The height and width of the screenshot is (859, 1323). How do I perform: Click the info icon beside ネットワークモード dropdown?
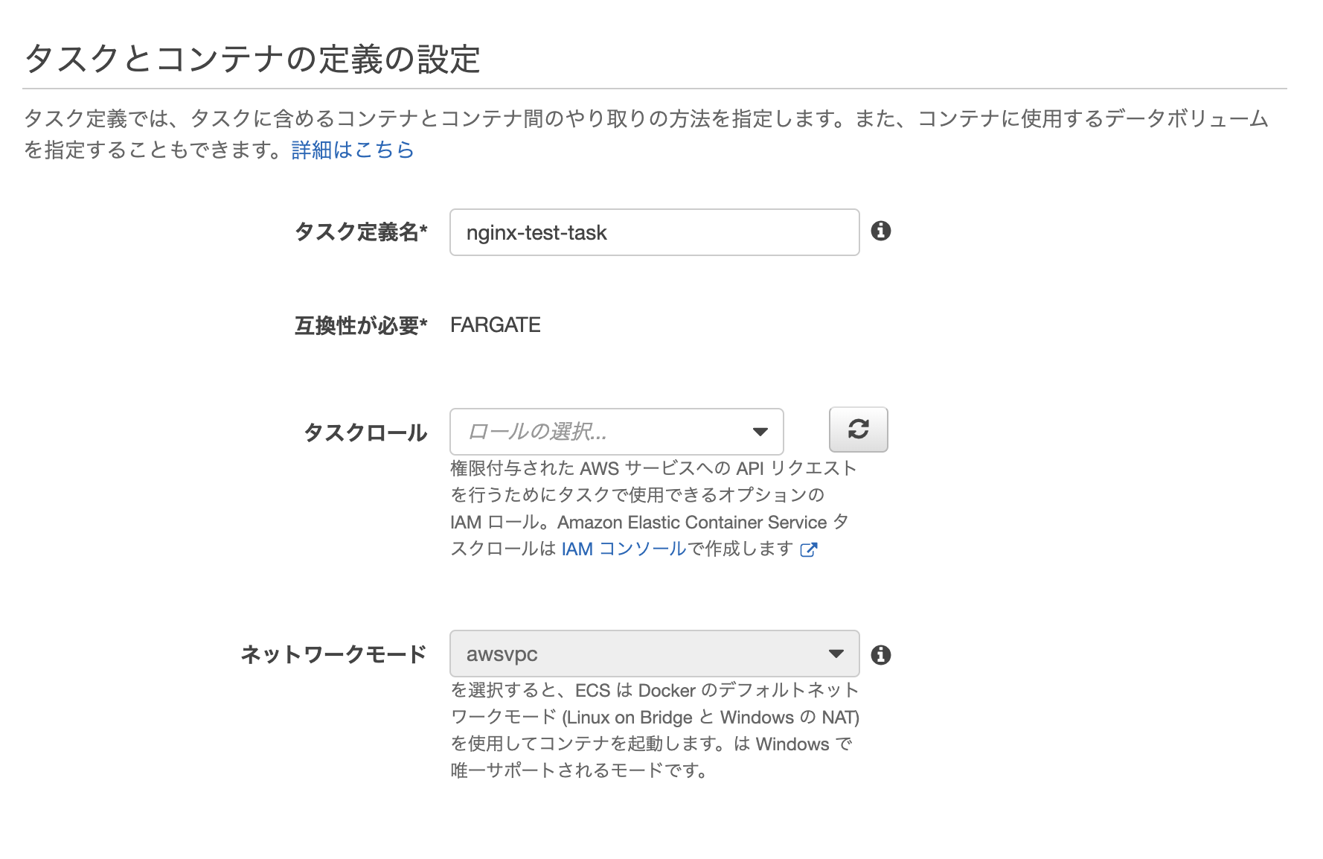tap(881, 654)
